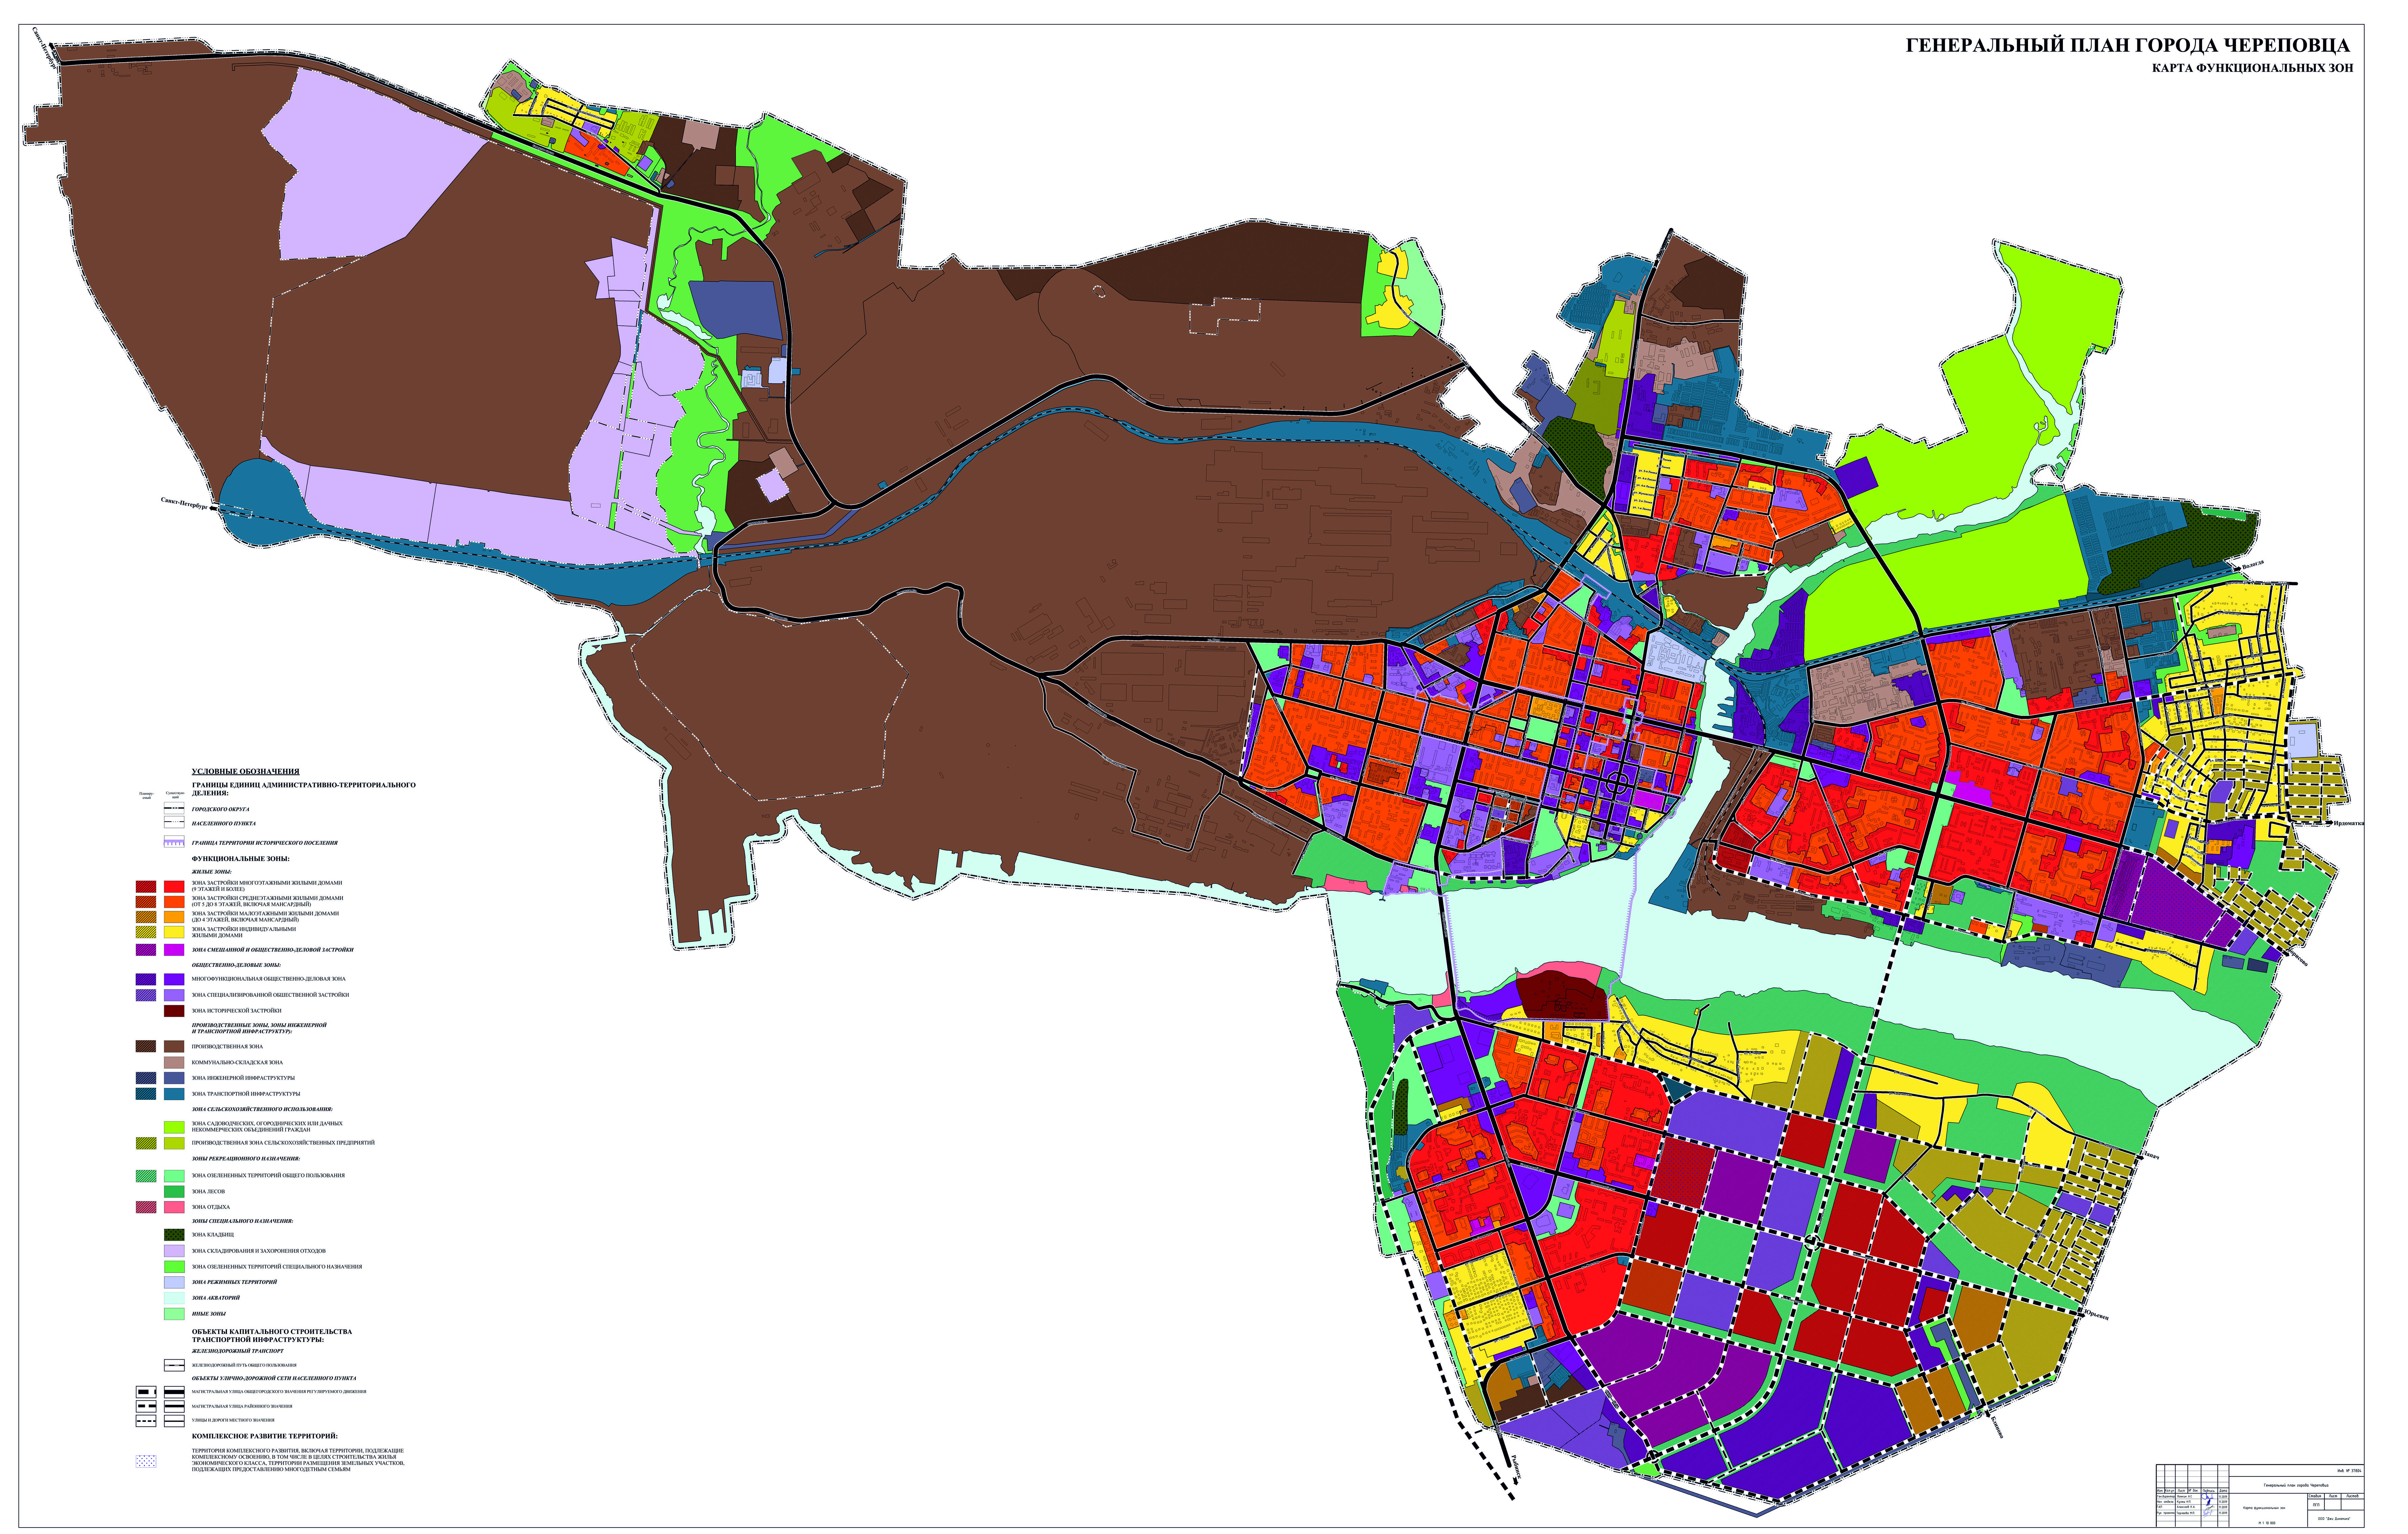Select solid teal transport infrastructure swatch
The height and width of the screenshot is (1534, 2408).
[174, 1094]
